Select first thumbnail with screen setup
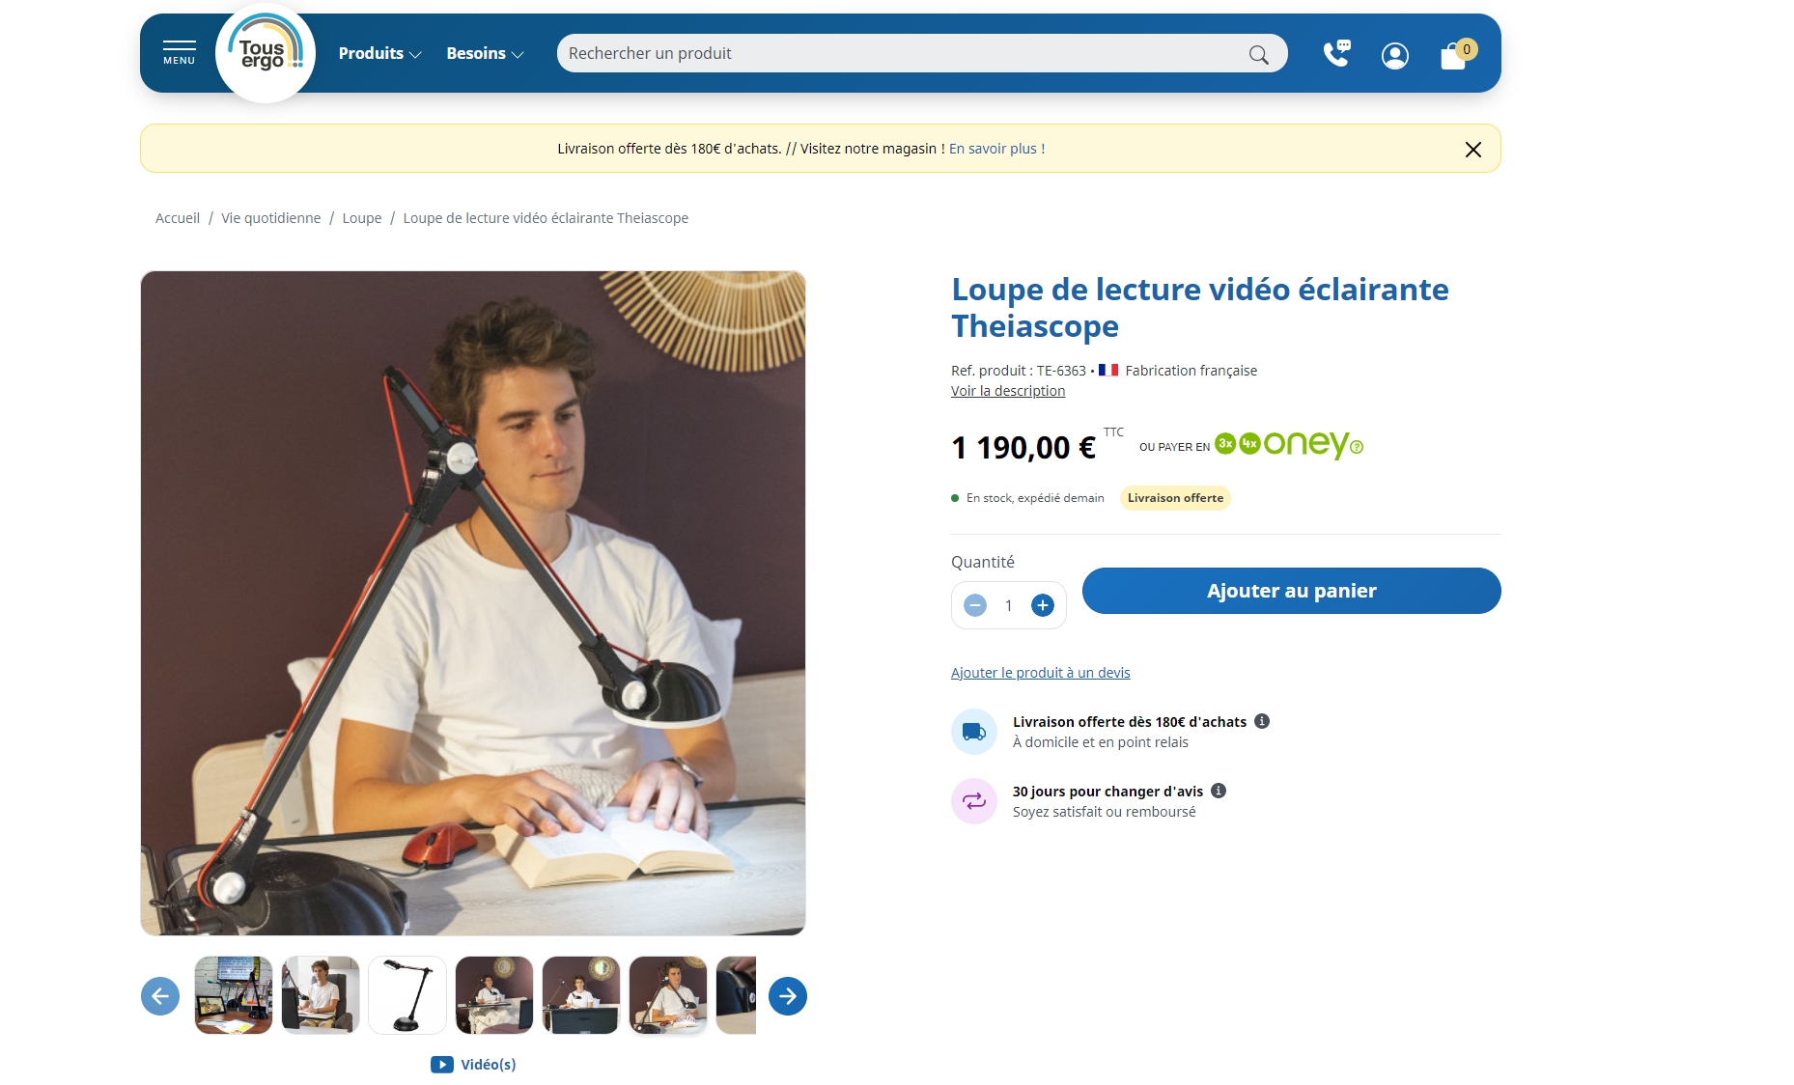Screen dimensions: 1794x1085 pyautogui.click(x=234, y=995)
